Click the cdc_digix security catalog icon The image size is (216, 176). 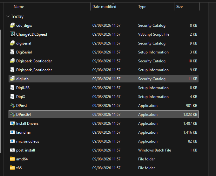pyautogui.click(x=12, y=25)
